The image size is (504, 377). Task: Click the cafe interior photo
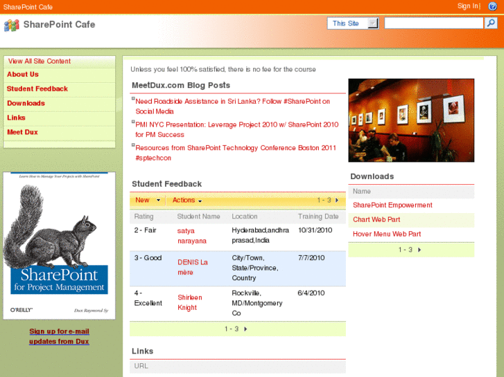click(411, 120)
